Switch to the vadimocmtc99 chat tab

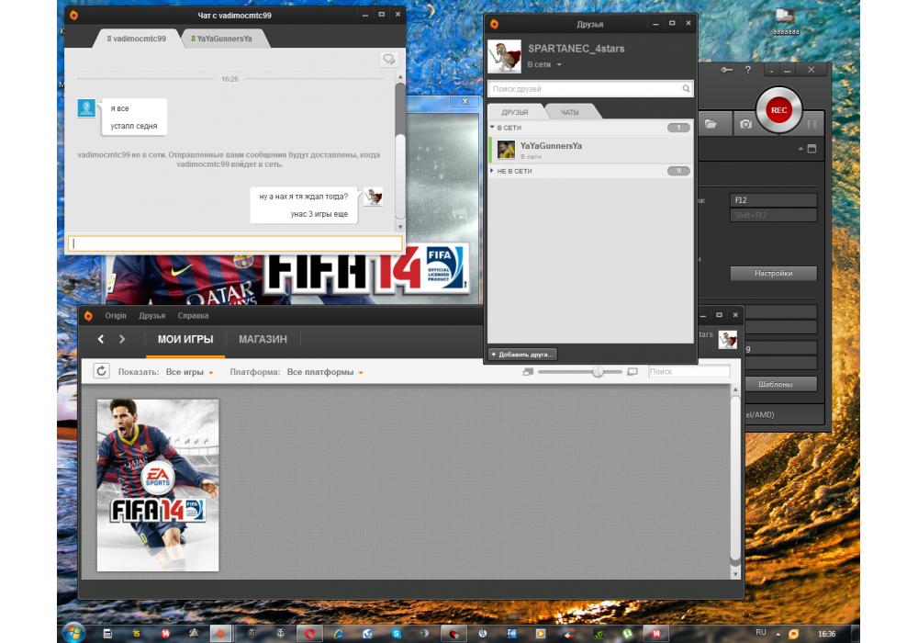[x=137, y=39]
